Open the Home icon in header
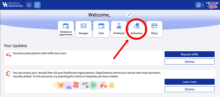 click(x=29, y=5)
